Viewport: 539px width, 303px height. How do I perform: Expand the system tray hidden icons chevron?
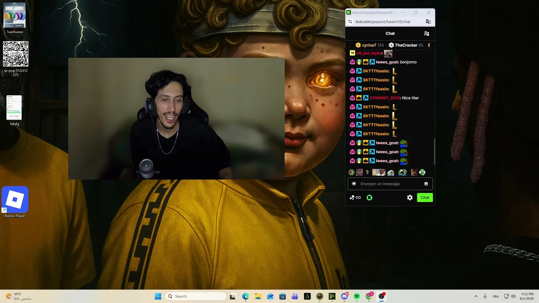(x=476, y=296)
